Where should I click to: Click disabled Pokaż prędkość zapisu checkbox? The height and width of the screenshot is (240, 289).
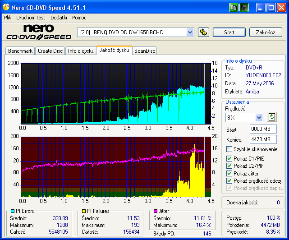click(x=229, y=188)
